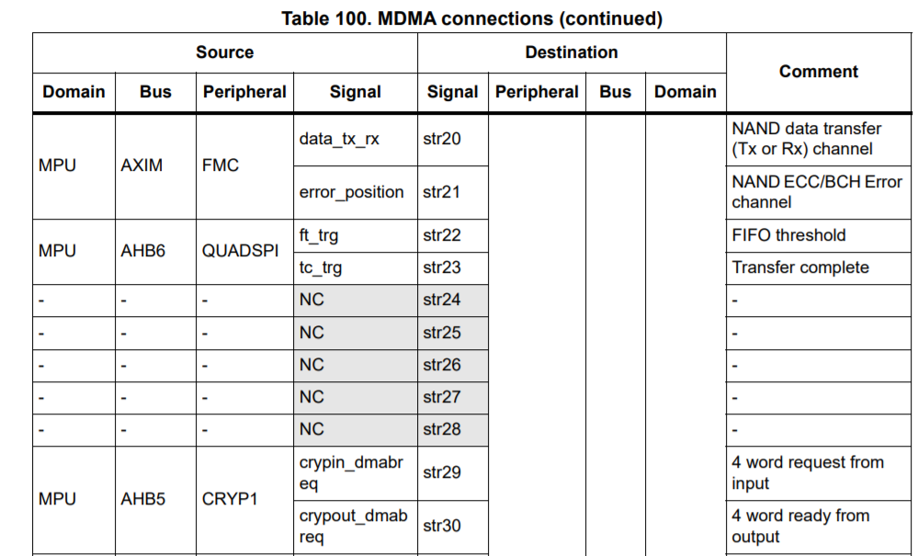Click the crypin_dmabreq signal cell
918x556 pixels.
coord(356,473)
